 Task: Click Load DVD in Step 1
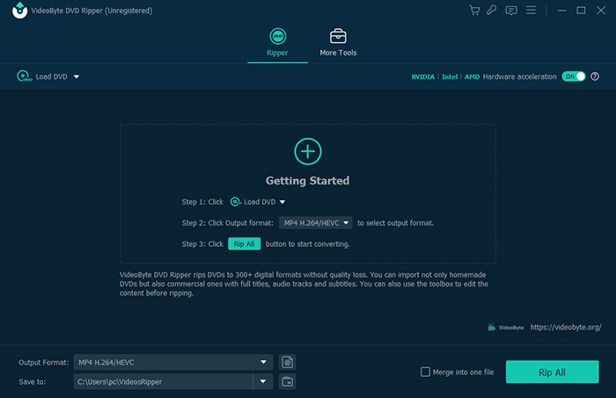click(253, 202)
